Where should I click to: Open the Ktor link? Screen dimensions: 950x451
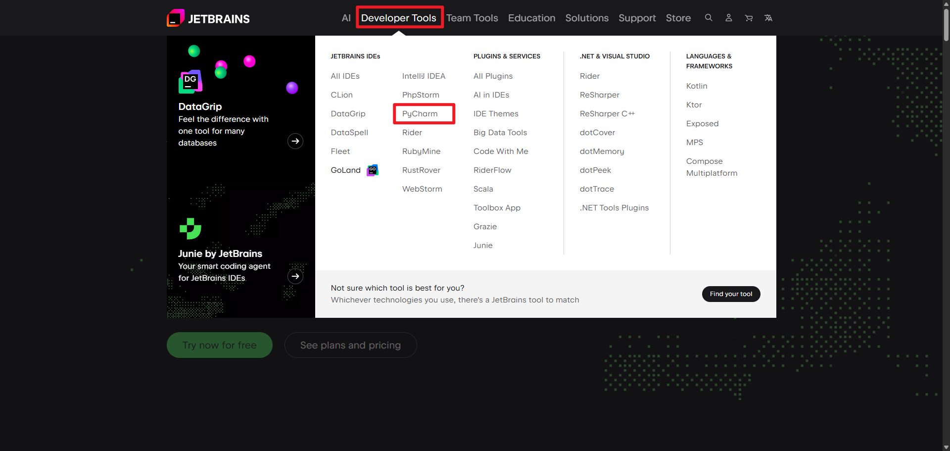tap(694, 105)
